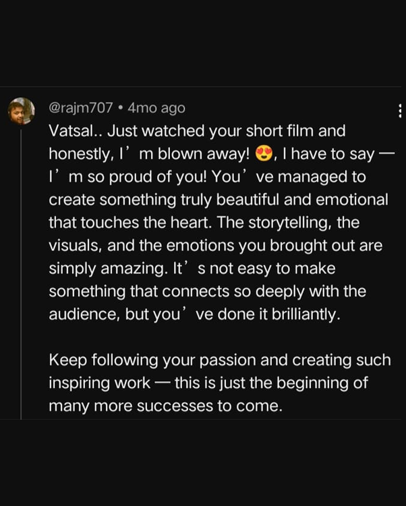Click the rajm707 profile avatar
This screenshot has height=506, width=406.
tap(20, 111)
